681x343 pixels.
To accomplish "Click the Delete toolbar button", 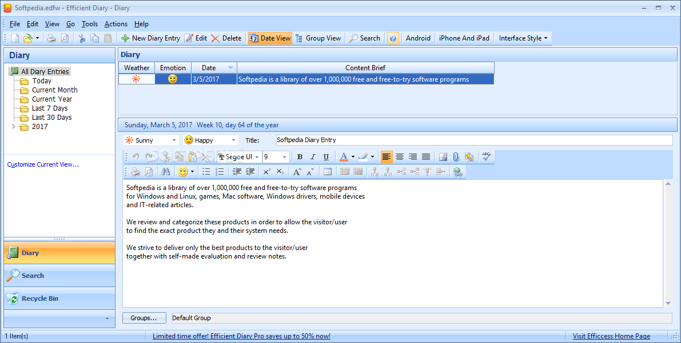I will tap(226, 38).
